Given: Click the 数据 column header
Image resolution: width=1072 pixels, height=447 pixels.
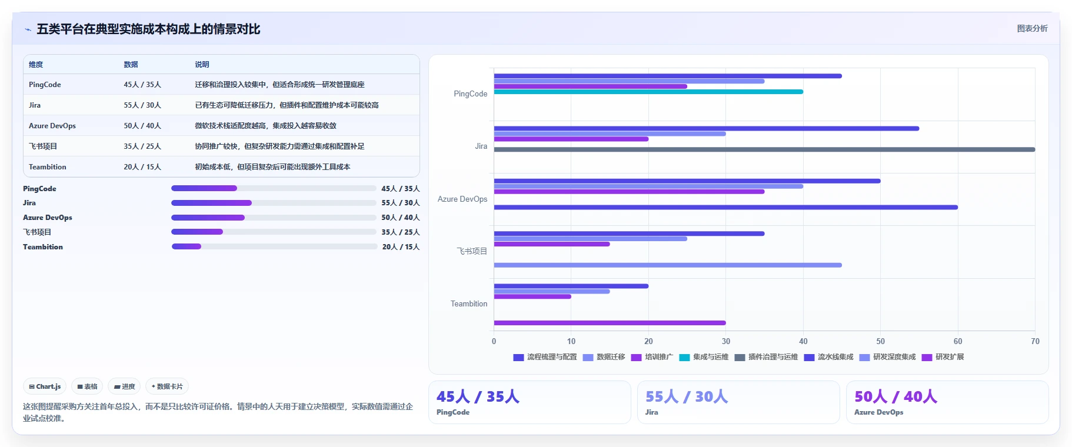Looking at the screenshot, I should (x=131, y=65).
